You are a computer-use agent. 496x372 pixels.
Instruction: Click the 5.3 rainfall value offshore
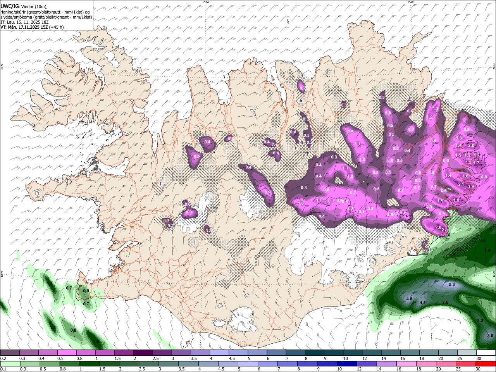coord(452,285)
